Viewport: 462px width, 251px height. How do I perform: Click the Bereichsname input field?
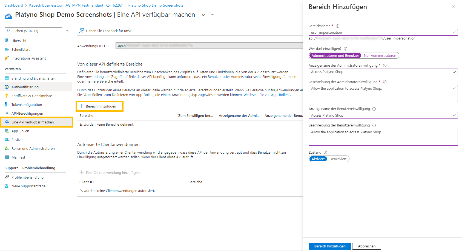point(383,32)
